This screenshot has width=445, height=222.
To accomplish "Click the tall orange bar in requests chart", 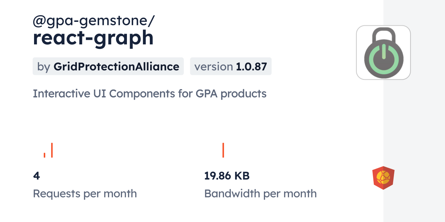I will pyautogui.click(x=52, y=150).
